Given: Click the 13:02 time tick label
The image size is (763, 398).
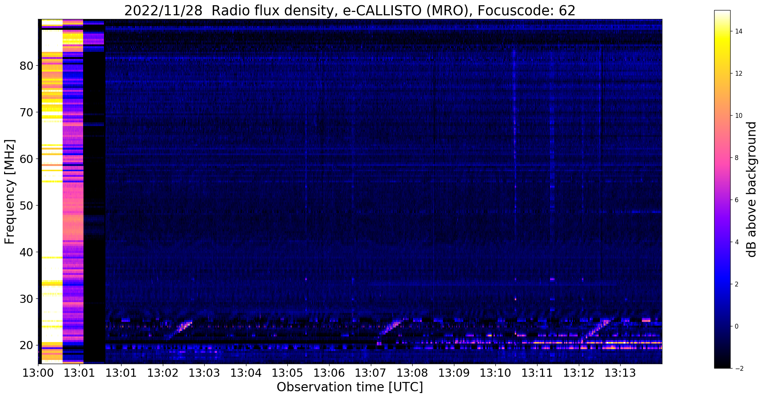Looking at the screenshot, I should [163, 373].
